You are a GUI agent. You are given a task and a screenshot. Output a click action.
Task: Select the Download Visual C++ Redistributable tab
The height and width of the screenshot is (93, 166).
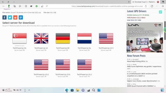point(146,2)
